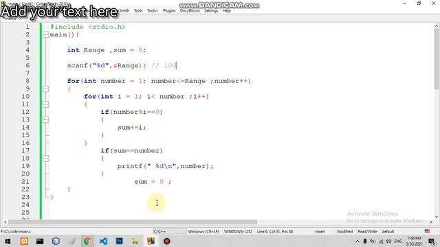Click the 'if(number%i==0)' line

[x=131, y=112]
